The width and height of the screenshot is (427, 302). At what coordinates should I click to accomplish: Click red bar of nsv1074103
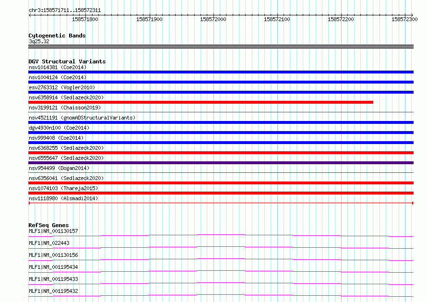(221, 193)
